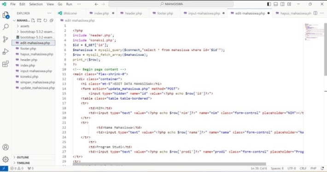Open the View menu
Screen dimensions: 327x172
pos(50,4)
